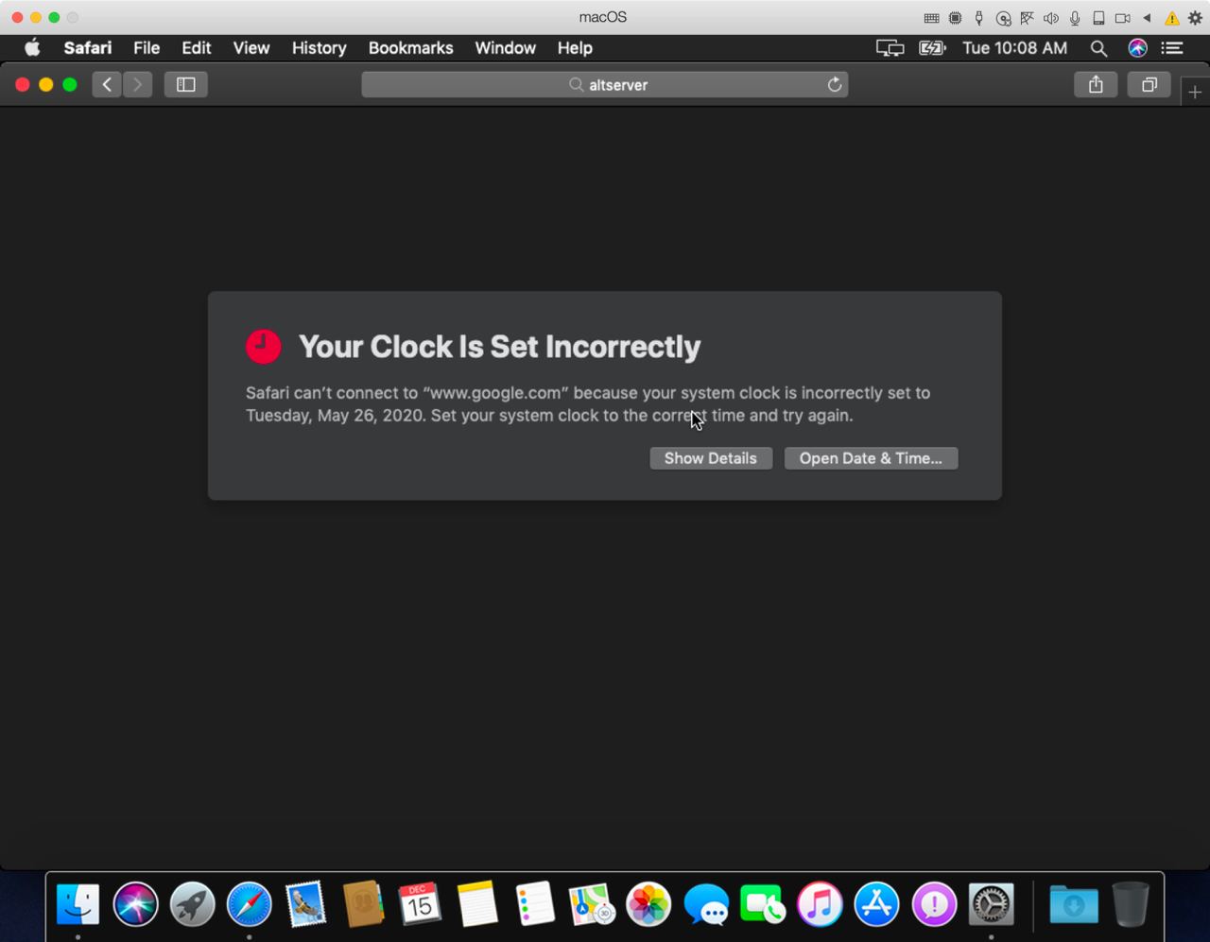
Task: Open the History menu
Action: pyautogui.click(x=319, y=48)
